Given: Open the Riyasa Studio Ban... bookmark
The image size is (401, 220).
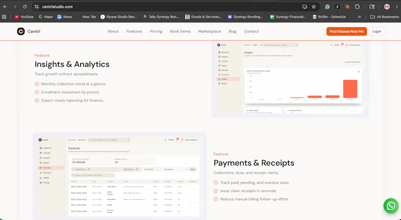Looking at the screenshot, I should 119,17.
